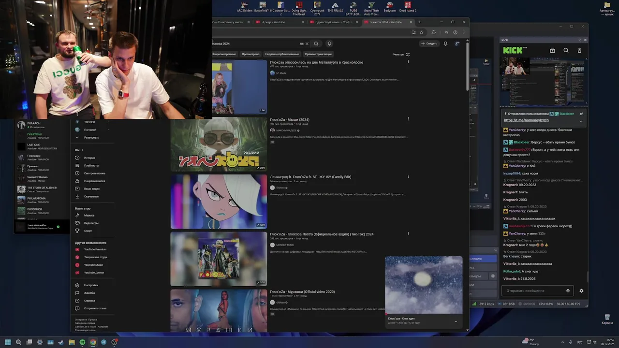The image size is (619, 348).
Task: Open the Kick browse icon
Action: tap(552, 50)
